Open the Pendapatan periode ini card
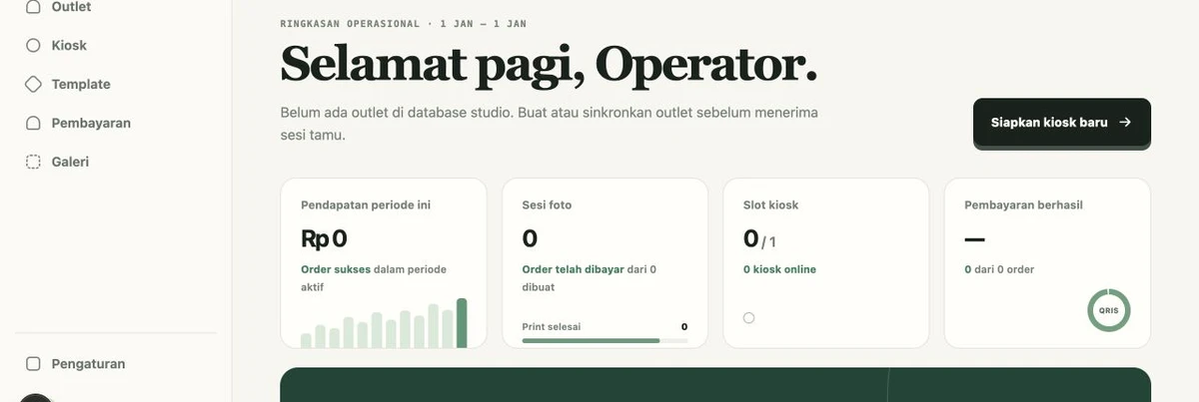1199x402 pixels. pyautogui.click(x=384, y=263)
